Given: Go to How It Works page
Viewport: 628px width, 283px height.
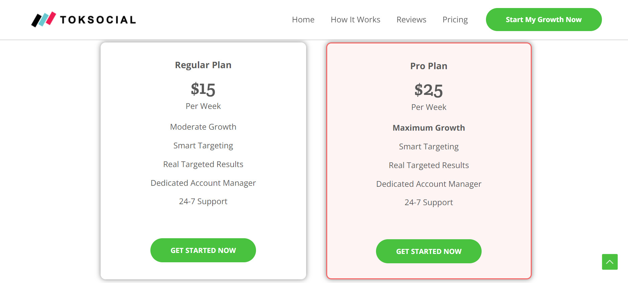Looking at the screenshot, I should pos(355,20).
